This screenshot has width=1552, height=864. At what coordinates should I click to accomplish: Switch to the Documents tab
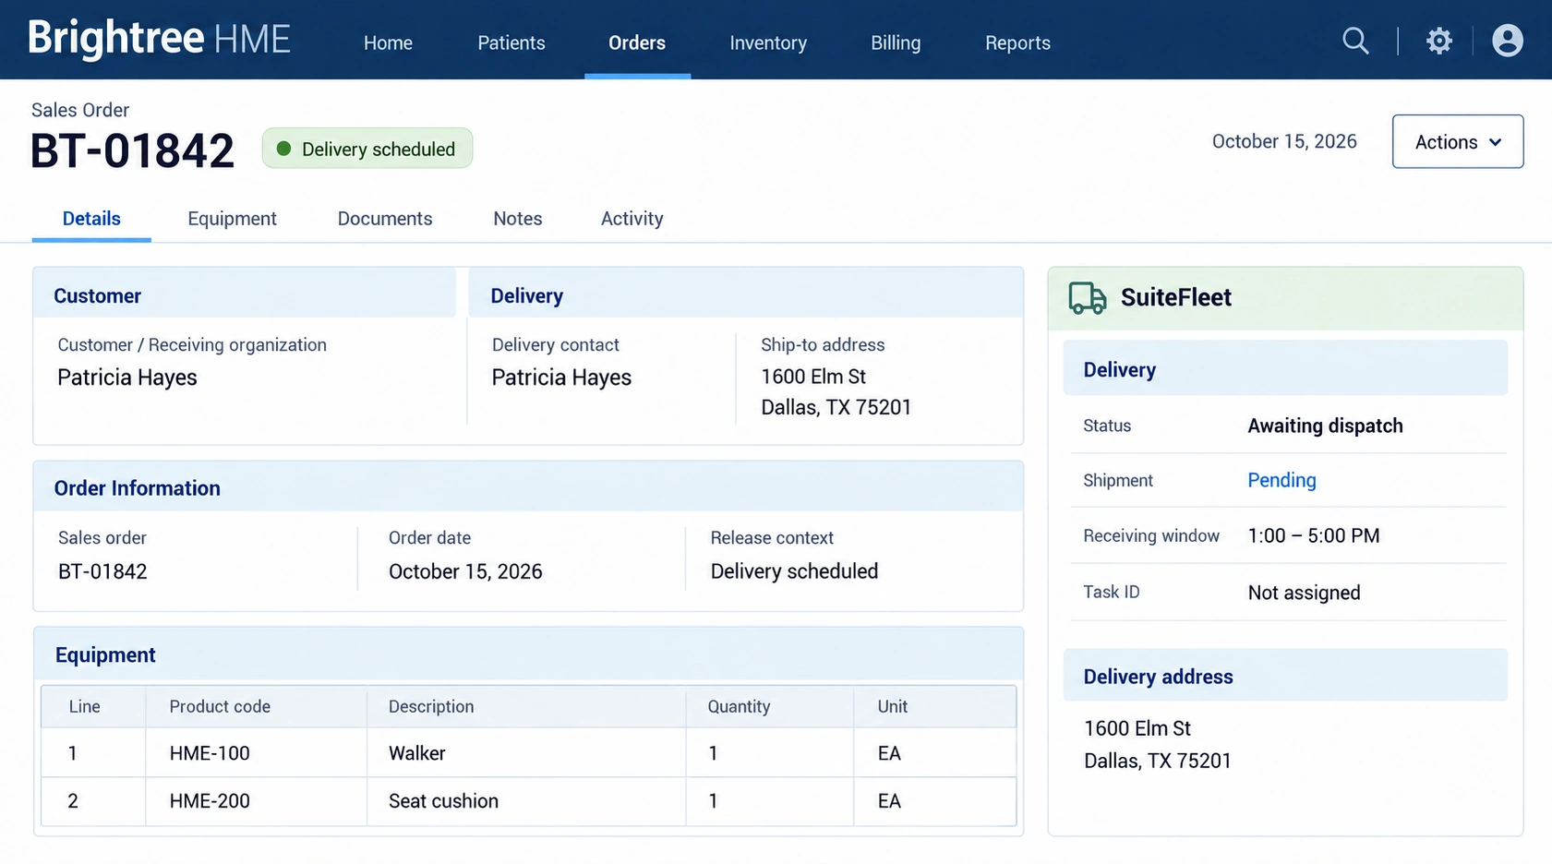[385, 219]
